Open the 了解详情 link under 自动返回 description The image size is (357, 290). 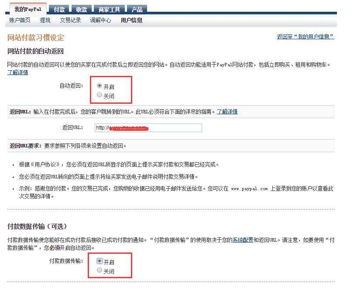(x=17, y=72)
